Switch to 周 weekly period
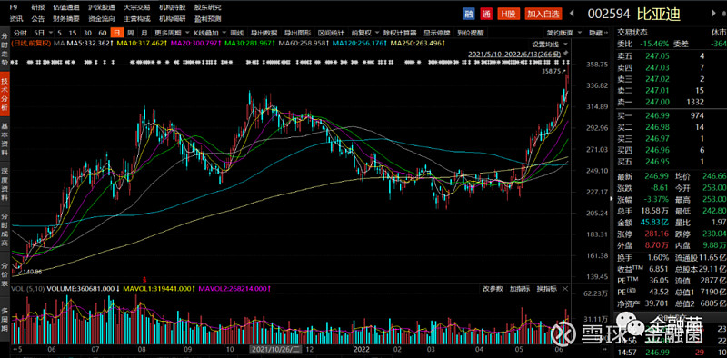The height and width of the screenshot is (358, 727). [x=130, y=33]
